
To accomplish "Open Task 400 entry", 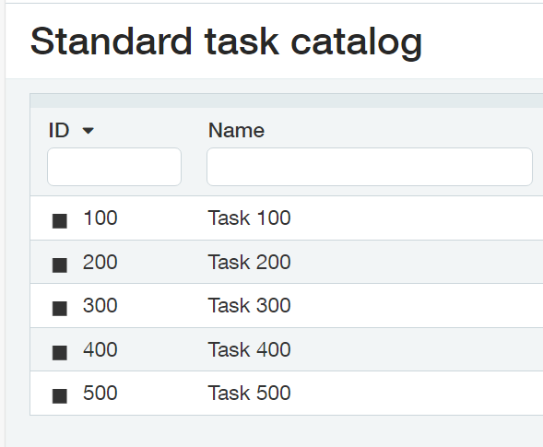I will [x=249, y=349].
